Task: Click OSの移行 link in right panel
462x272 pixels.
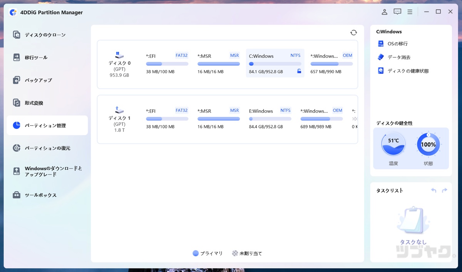Action: pos(398,44)
